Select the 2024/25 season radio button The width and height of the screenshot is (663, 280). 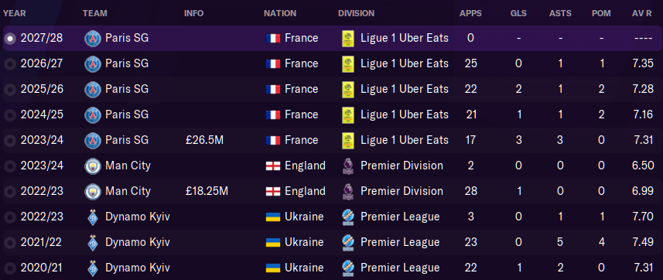point(10,115)
